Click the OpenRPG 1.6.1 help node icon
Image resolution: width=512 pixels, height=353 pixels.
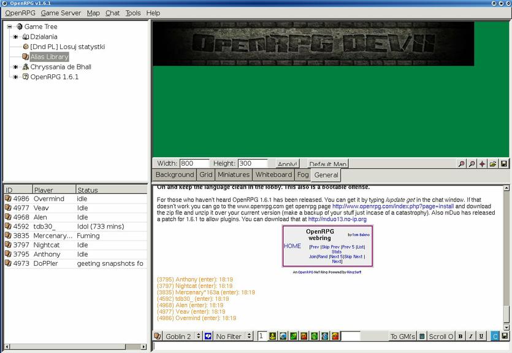(26, 77)
